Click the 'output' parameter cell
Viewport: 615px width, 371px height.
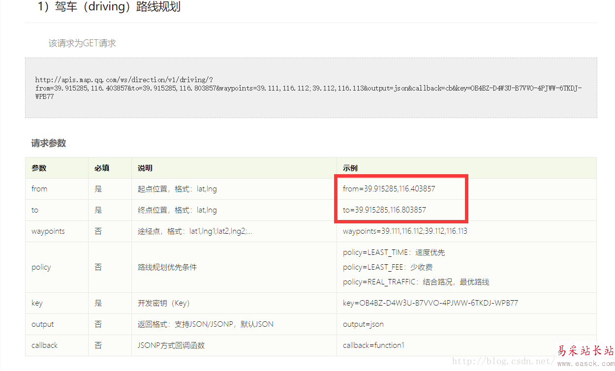[x=43, y=324]
